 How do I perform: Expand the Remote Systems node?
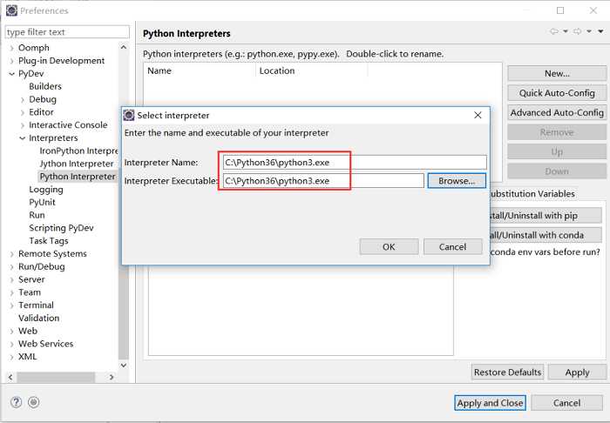pos(11,254)
